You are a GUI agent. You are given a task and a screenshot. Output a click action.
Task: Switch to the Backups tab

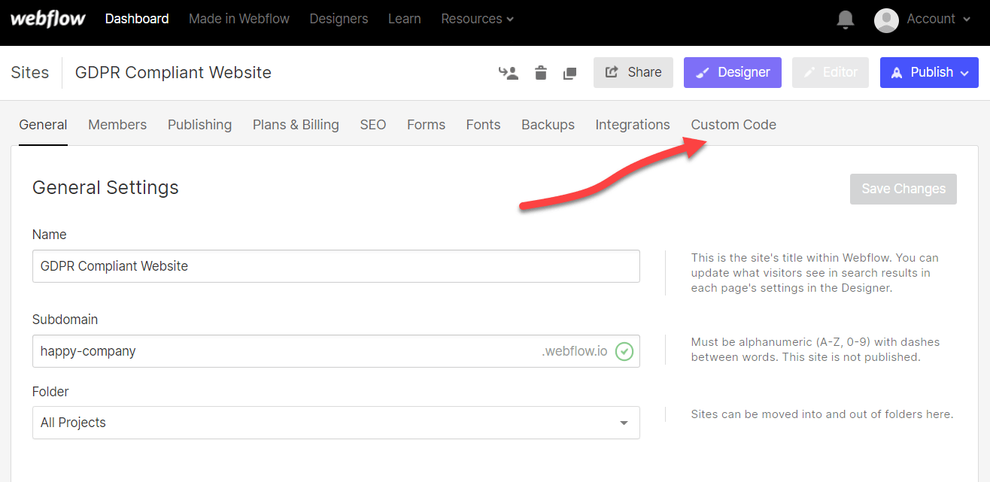tap(548, 125)
